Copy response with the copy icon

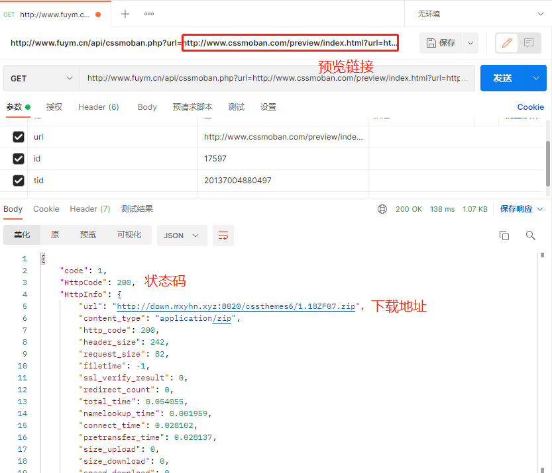504,236
